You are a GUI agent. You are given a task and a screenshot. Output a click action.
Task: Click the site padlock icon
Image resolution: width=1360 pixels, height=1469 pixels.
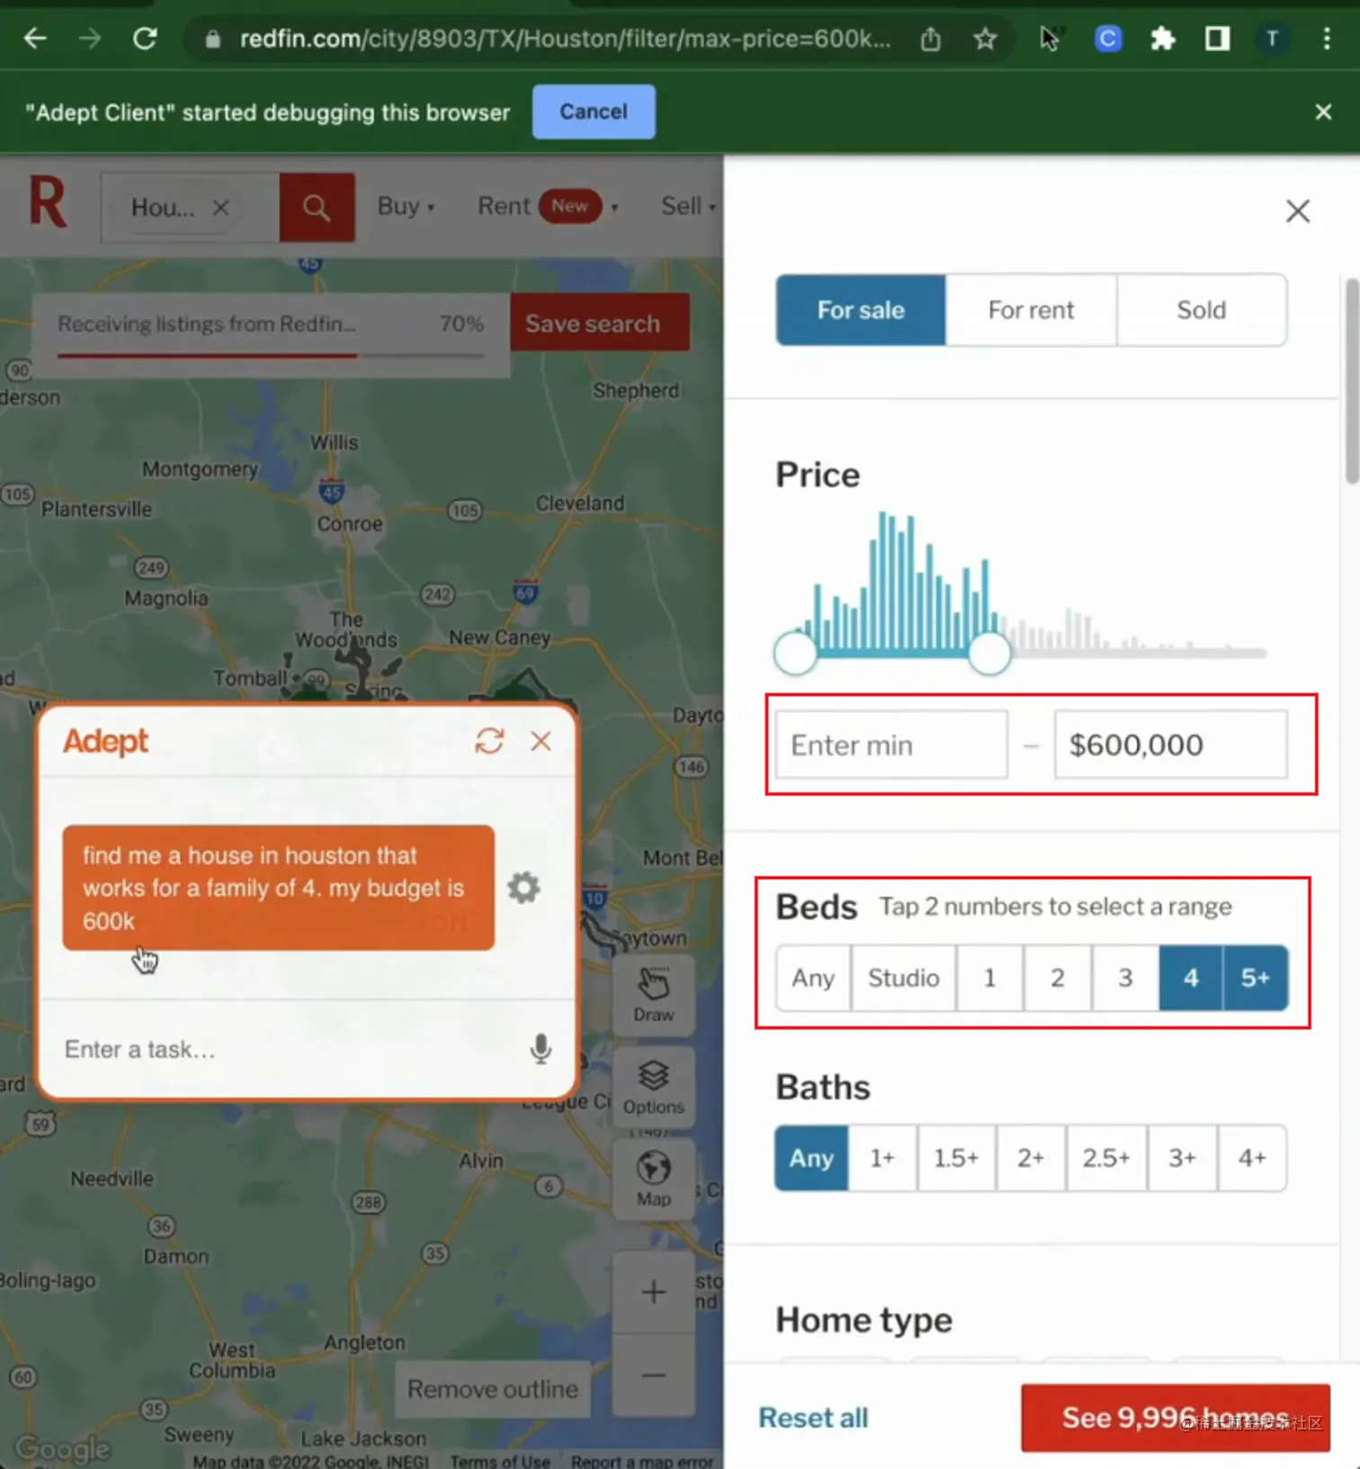pos(212,39)
